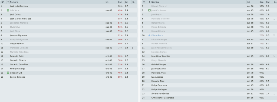Click the T column header on left table

point(8,2)
